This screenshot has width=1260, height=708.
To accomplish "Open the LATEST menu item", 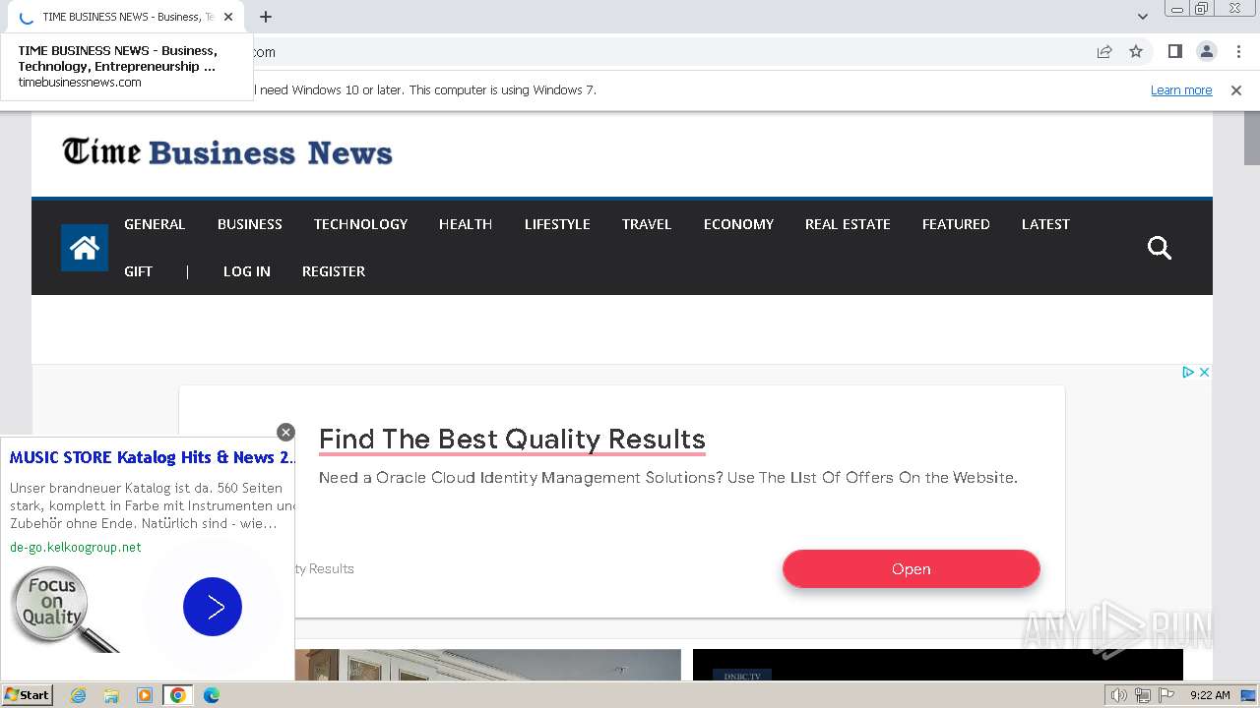I will [x=1045, y=224].
